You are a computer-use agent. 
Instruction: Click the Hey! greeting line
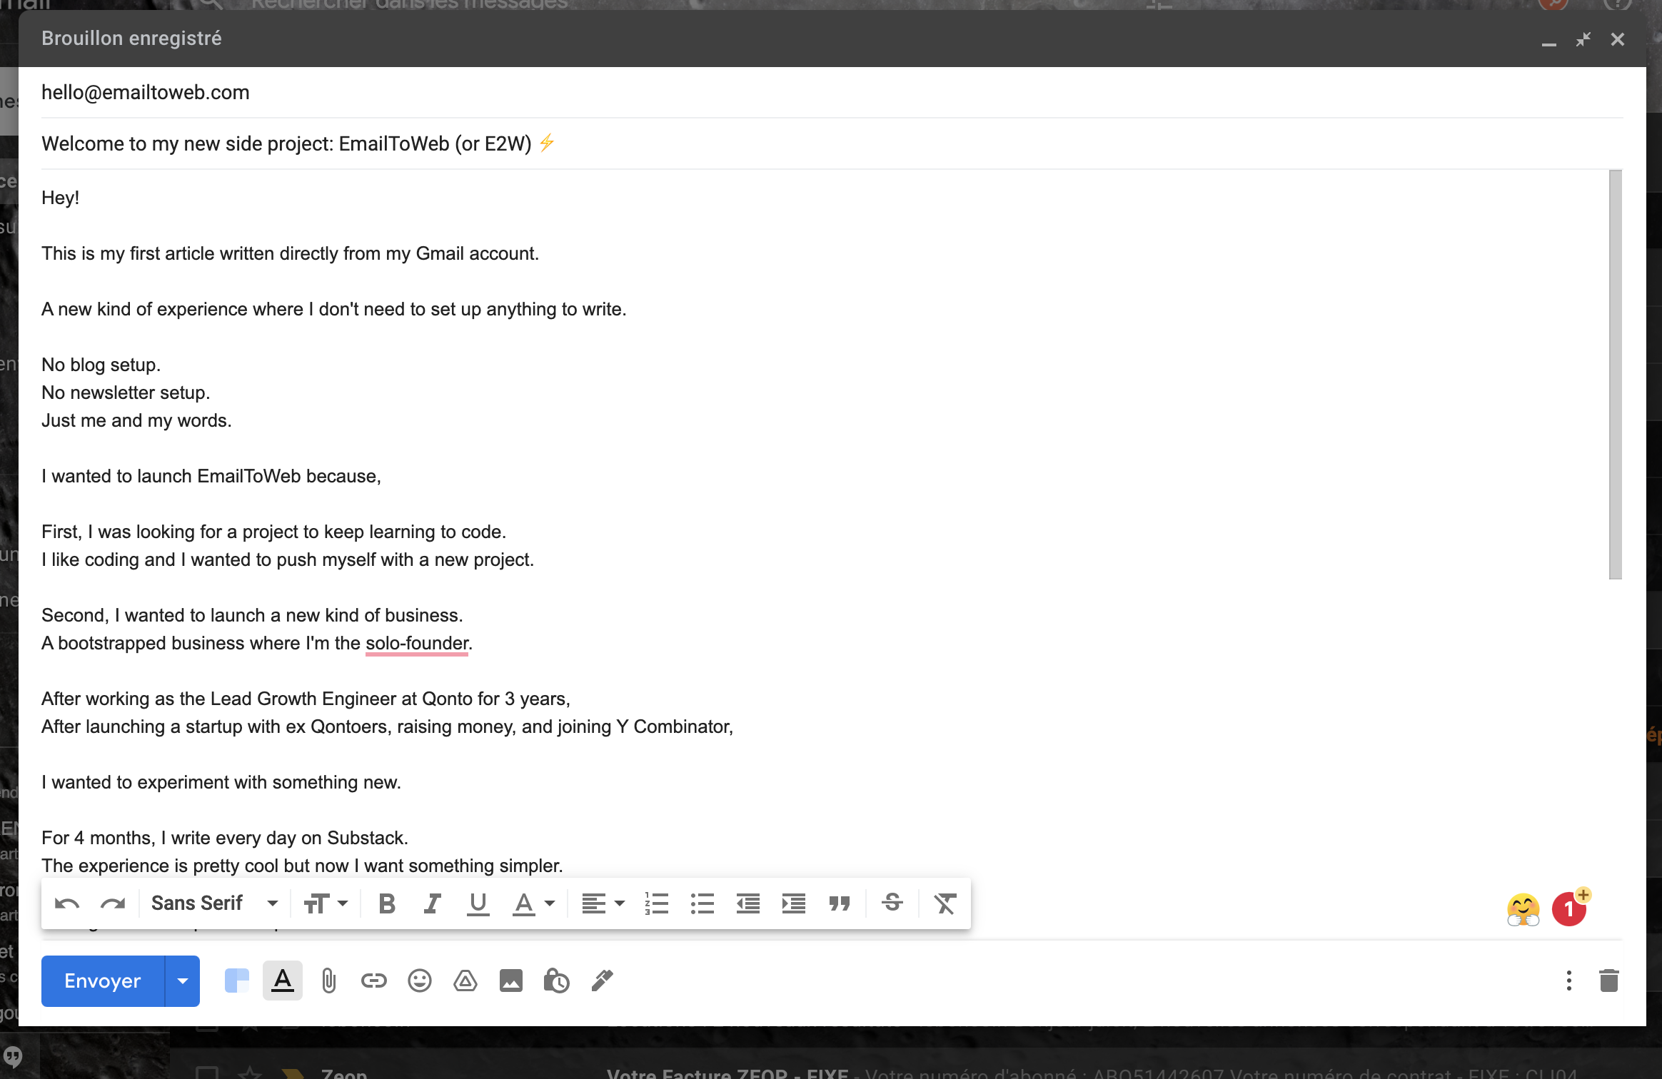pyautogui.click(x=61, y=198)
